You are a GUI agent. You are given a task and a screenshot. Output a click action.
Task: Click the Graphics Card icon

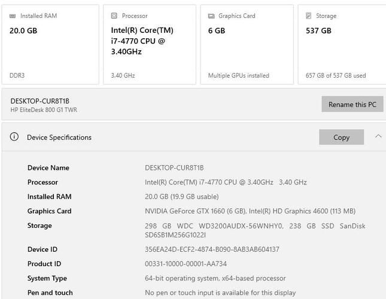pyautogui.click(x=211, y=16)
